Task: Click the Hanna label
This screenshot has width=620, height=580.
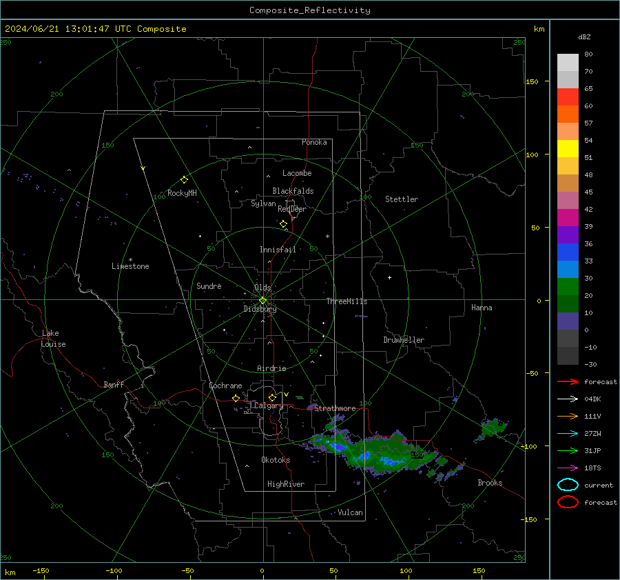Action: coord(482,308)
